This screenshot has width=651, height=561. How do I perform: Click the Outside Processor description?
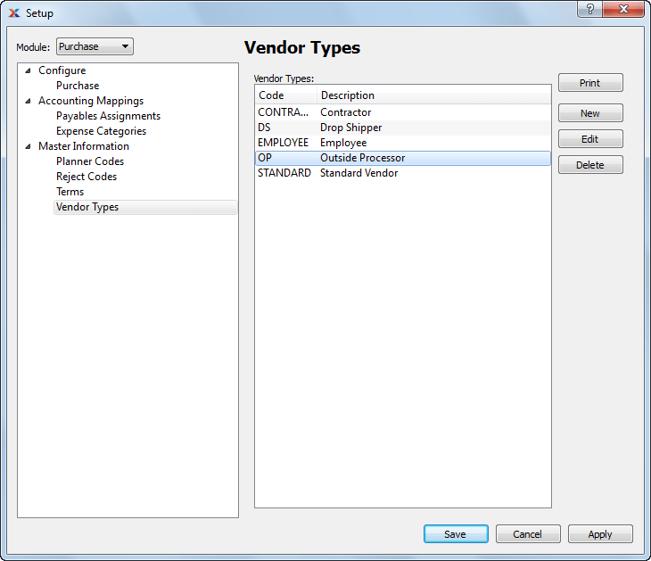pyautogui.click(x=362, y=158)
